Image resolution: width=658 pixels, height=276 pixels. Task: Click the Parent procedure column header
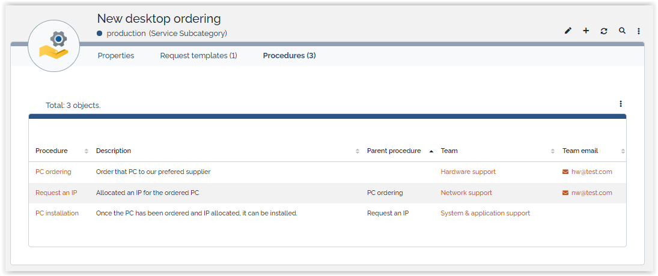[394, 151]
